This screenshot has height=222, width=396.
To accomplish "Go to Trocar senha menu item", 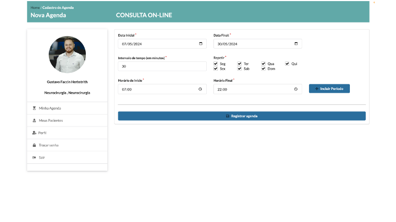I will 48,145.
